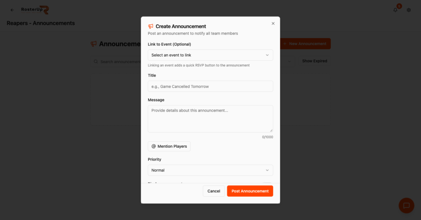Viewport: 421px width, 220px height.
Task: Click the Message text area
Action: point(210,119)
